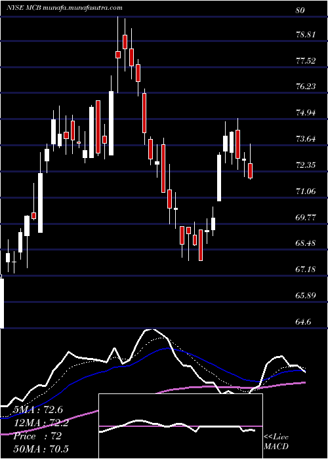Click the 77.52 price axis label
328x459 pixels.
point(306,61)
